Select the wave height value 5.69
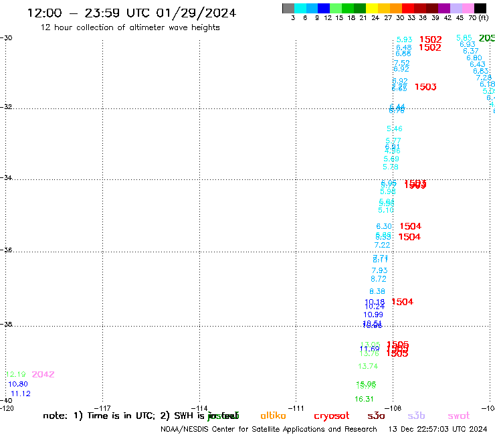The image size is (495, 435). coord(391,159)
